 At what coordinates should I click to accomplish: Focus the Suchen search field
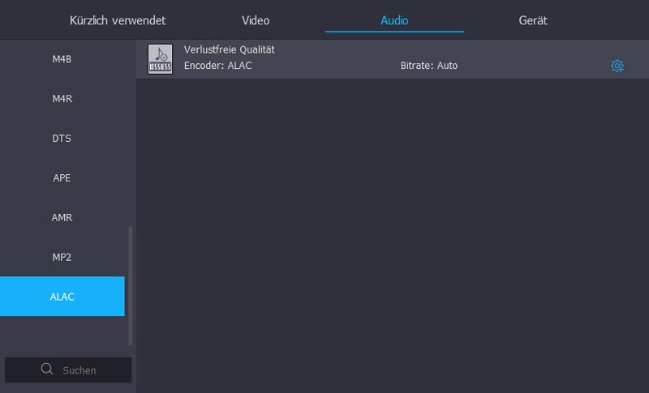coord(80,370)
